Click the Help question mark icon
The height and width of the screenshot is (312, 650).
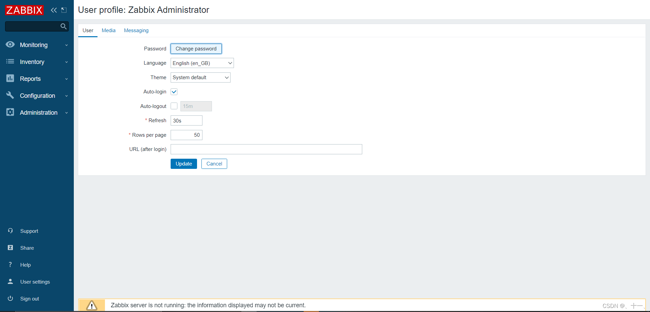10,265
